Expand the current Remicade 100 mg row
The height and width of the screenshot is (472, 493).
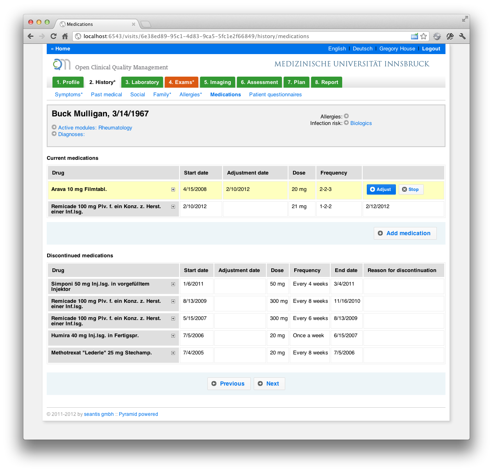173,206
